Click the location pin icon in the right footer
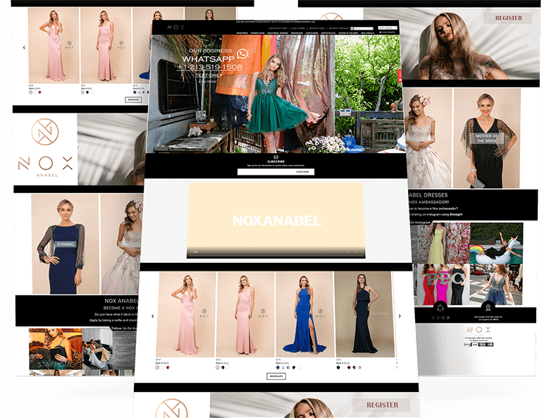The height and width of the screenshot is (418, 544). (x=486, y=307)
